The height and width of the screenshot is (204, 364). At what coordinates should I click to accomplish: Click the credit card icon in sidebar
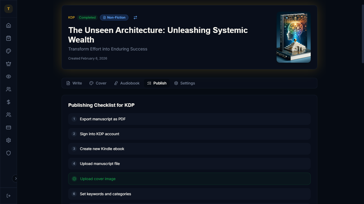[x=9, y=127]
